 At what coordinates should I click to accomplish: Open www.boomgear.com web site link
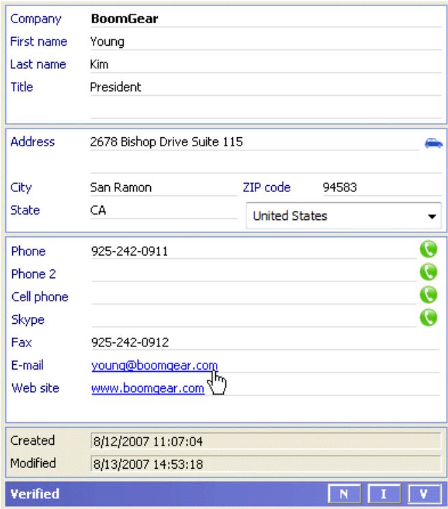(148, 388)
